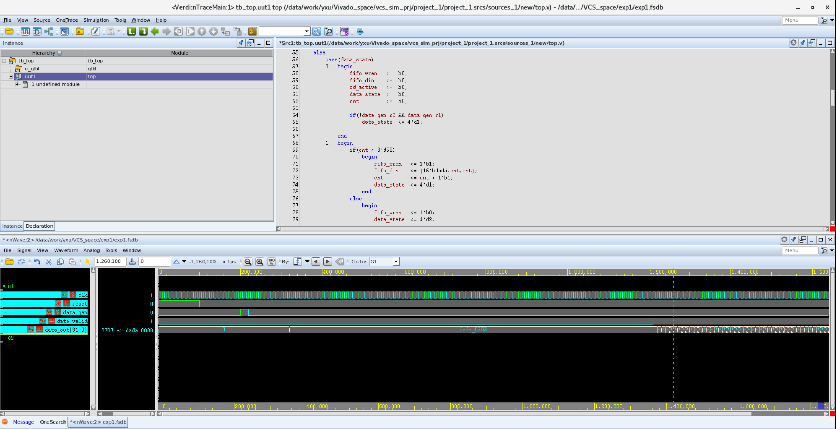Click the Hierarchy column header
The width and height of the screenshot is (836, 429).
pos(43,53)
